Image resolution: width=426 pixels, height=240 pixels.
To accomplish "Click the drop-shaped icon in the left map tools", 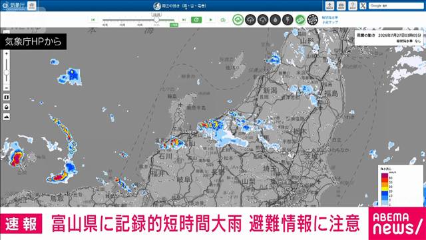I will tap(7, 107).
